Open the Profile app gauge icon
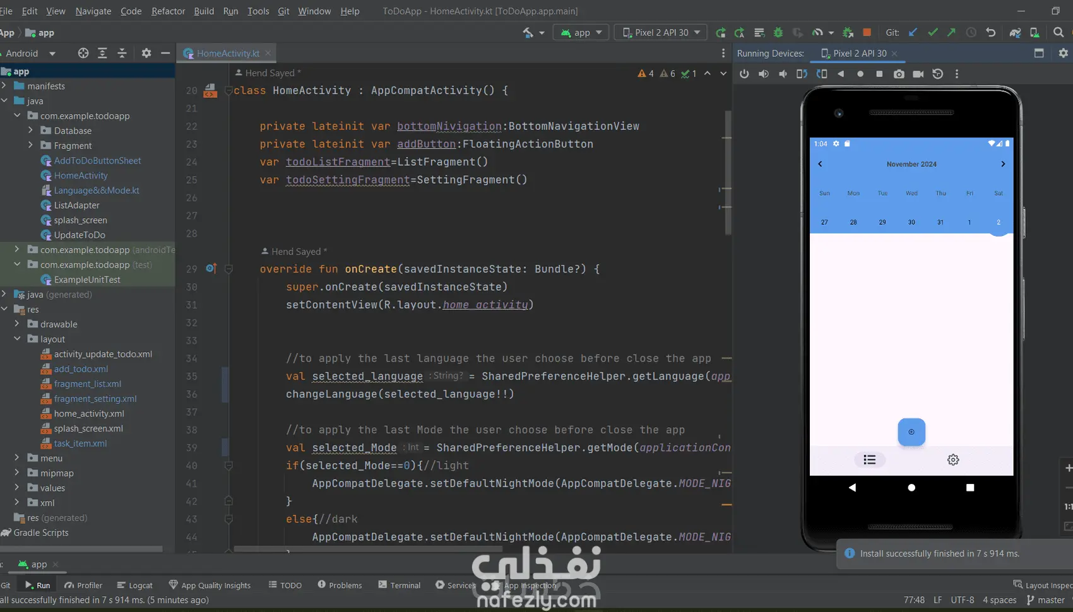Viewport: 1073px width, 612px height. tap(817, 33)
